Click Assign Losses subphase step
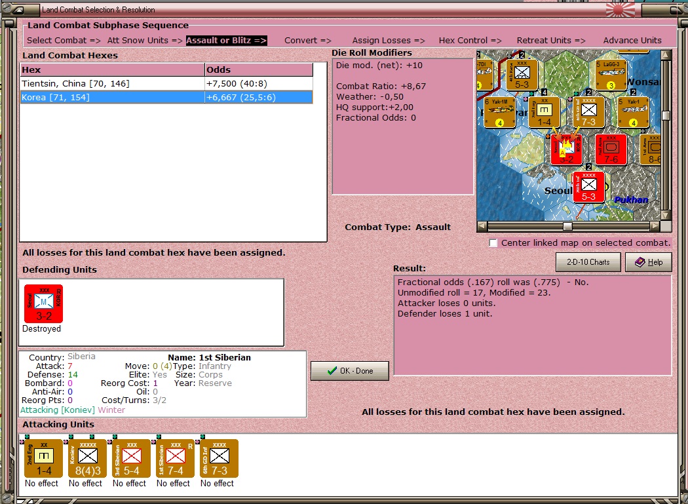 pos(389,41)
